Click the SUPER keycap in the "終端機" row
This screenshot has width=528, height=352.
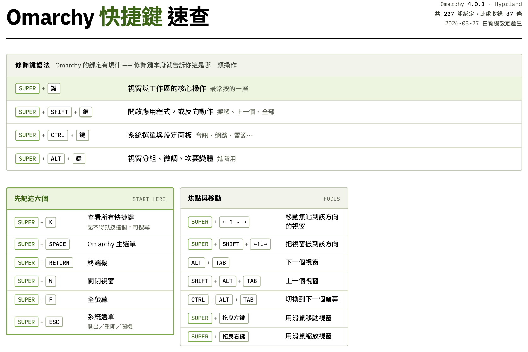[x=26, y=263]
